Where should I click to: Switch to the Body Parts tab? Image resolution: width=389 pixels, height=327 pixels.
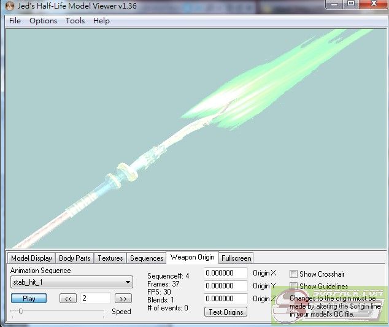[74, 258]
